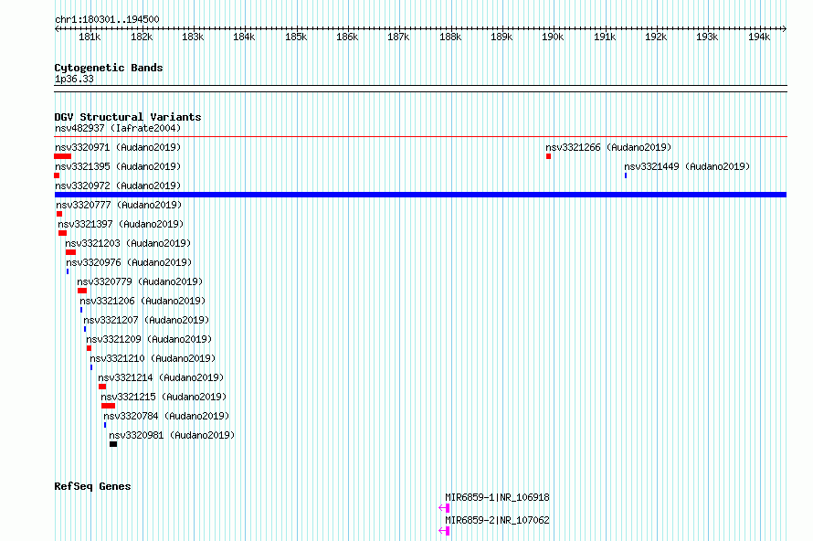This screenshot has height=541, width=813.
Task: Click the nsv3320779 red variant bar
Action: (82, 291)
